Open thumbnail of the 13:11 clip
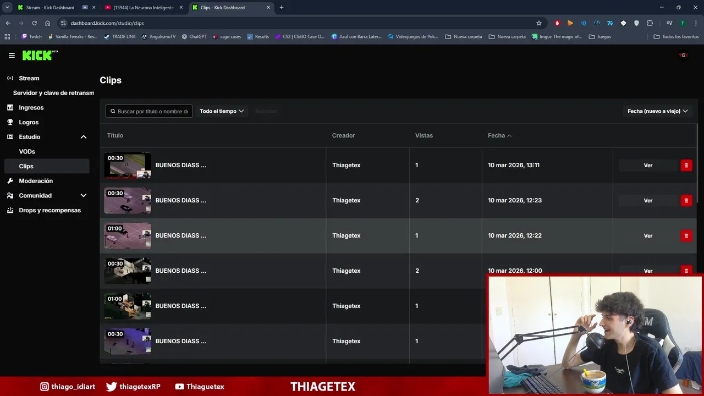 (128, 165)
